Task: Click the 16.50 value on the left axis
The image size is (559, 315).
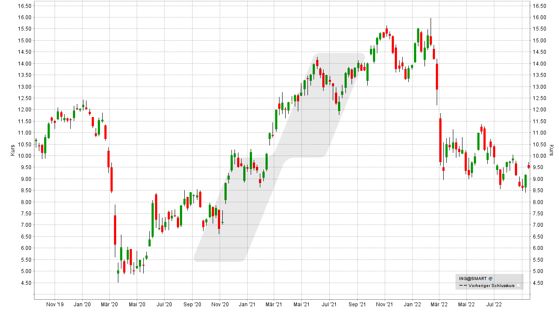Action: (x=24, y=6)
